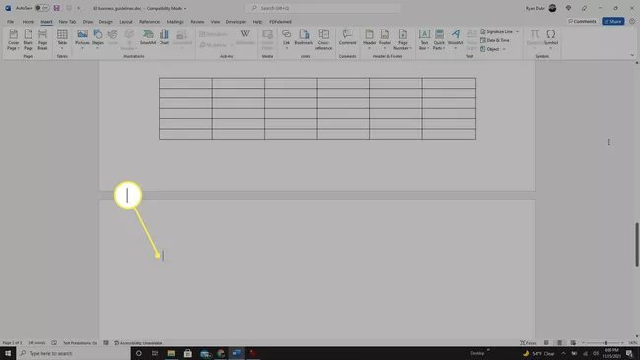Image resolution: width=640 pixels, height=360 pixels.
Task: Toggle Focus mode in the status bar
Action: (x=528, y=343)
